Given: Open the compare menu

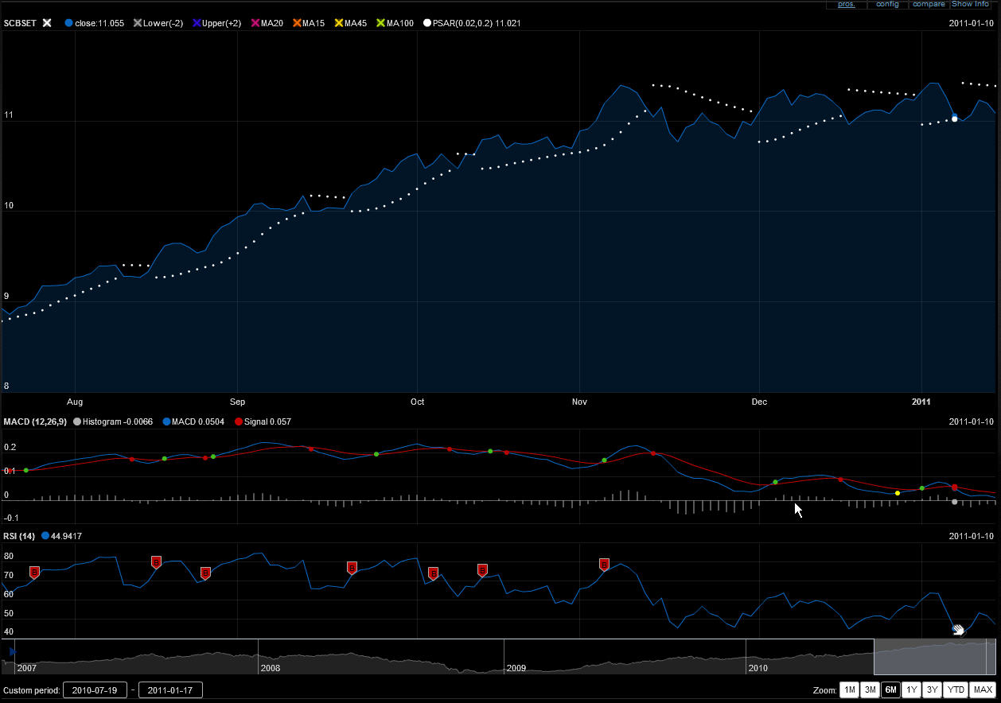Looking at the screenshot, I should coord(928,4).
